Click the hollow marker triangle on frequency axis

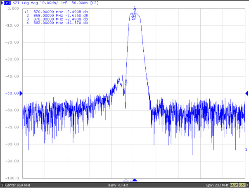[x=126, y=180]
